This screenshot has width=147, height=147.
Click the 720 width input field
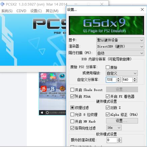[x=111, y=80]
